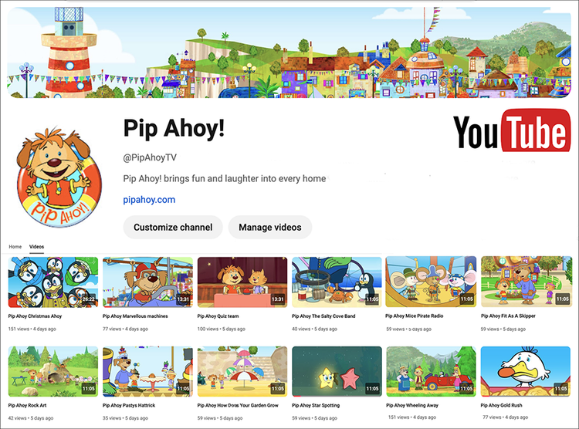579x429 pixels.
Task: Select the Videos tab
Action: coord(36,247)
